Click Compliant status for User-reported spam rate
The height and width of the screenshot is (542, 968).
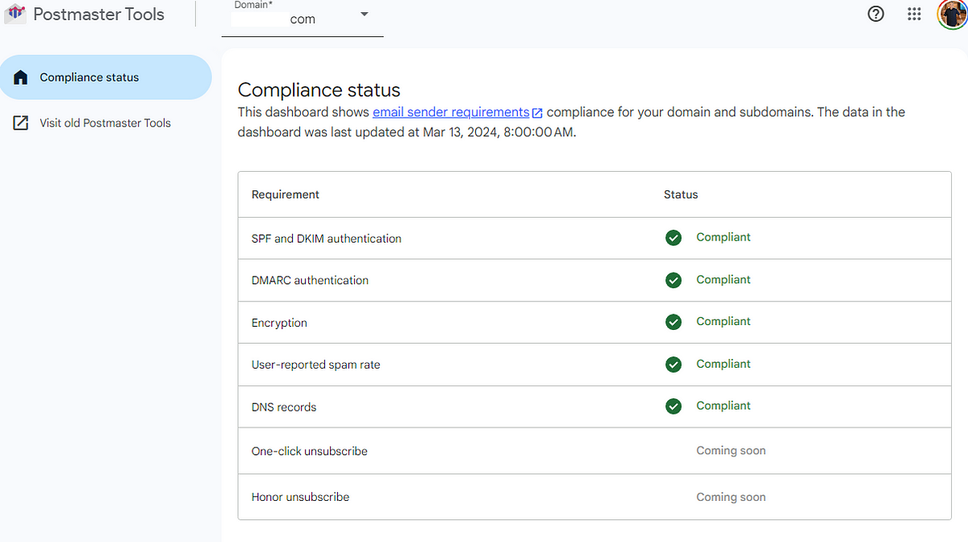pos(724,364)
